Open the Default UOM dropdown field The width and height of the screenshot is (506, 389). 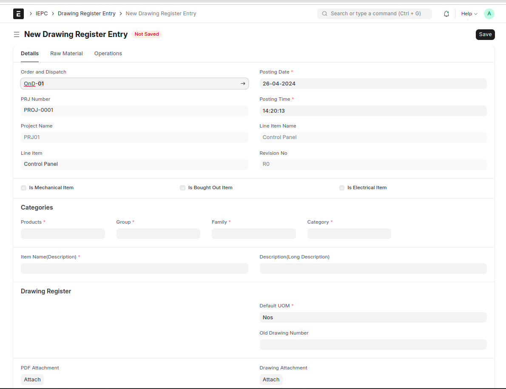click(373, 318)
